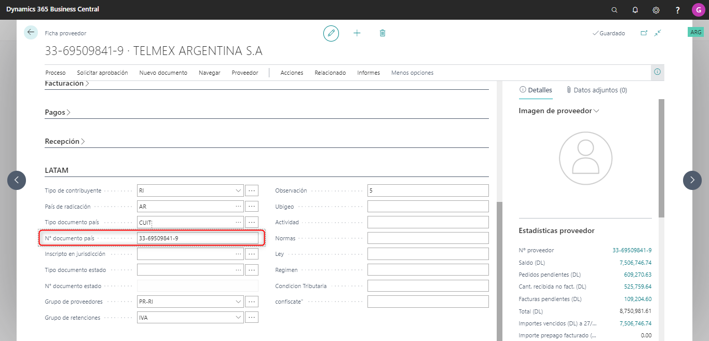Click the Ubigeo input field
Viewport: 709px width, 341px height.
click(428, 207)
